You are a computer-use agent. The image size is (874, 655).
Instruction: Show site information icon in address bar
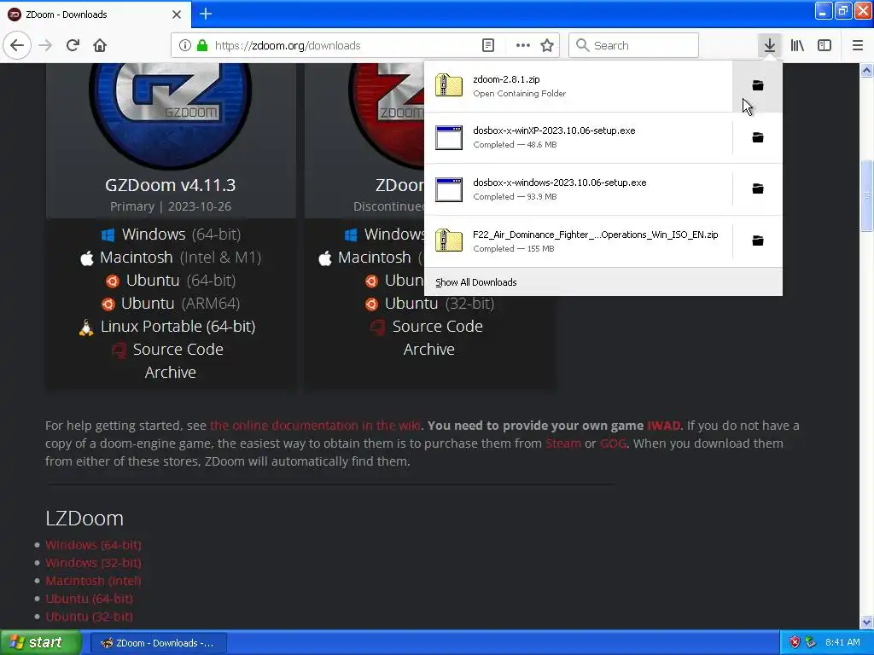point(185,45)
